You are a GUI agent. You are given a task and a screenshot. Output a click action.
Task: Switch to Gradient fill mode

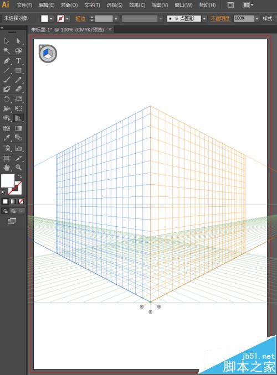click(13, 201)
